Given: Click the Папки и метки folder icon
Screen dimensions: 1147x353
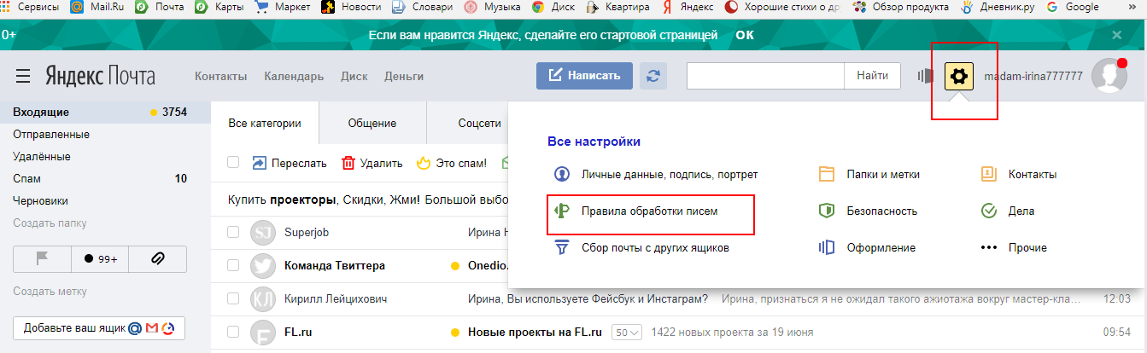Looking at the screenshot, I should (826, 174).
